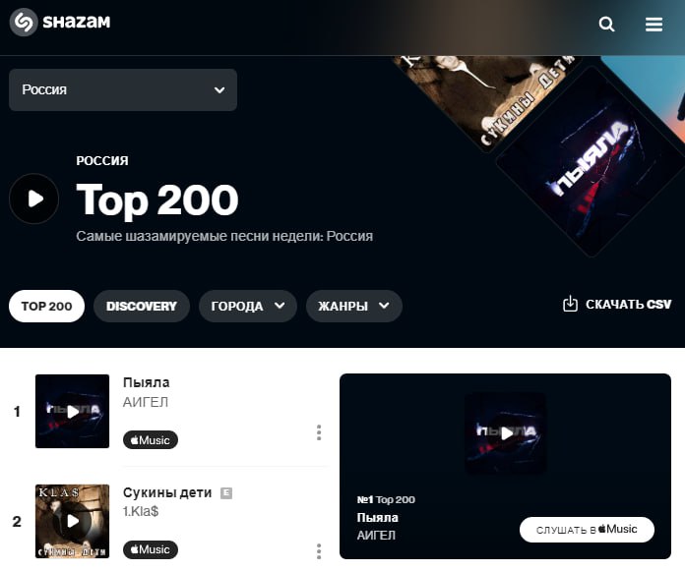Play the Пыяла track thumbnail

(x=73, y=412)
